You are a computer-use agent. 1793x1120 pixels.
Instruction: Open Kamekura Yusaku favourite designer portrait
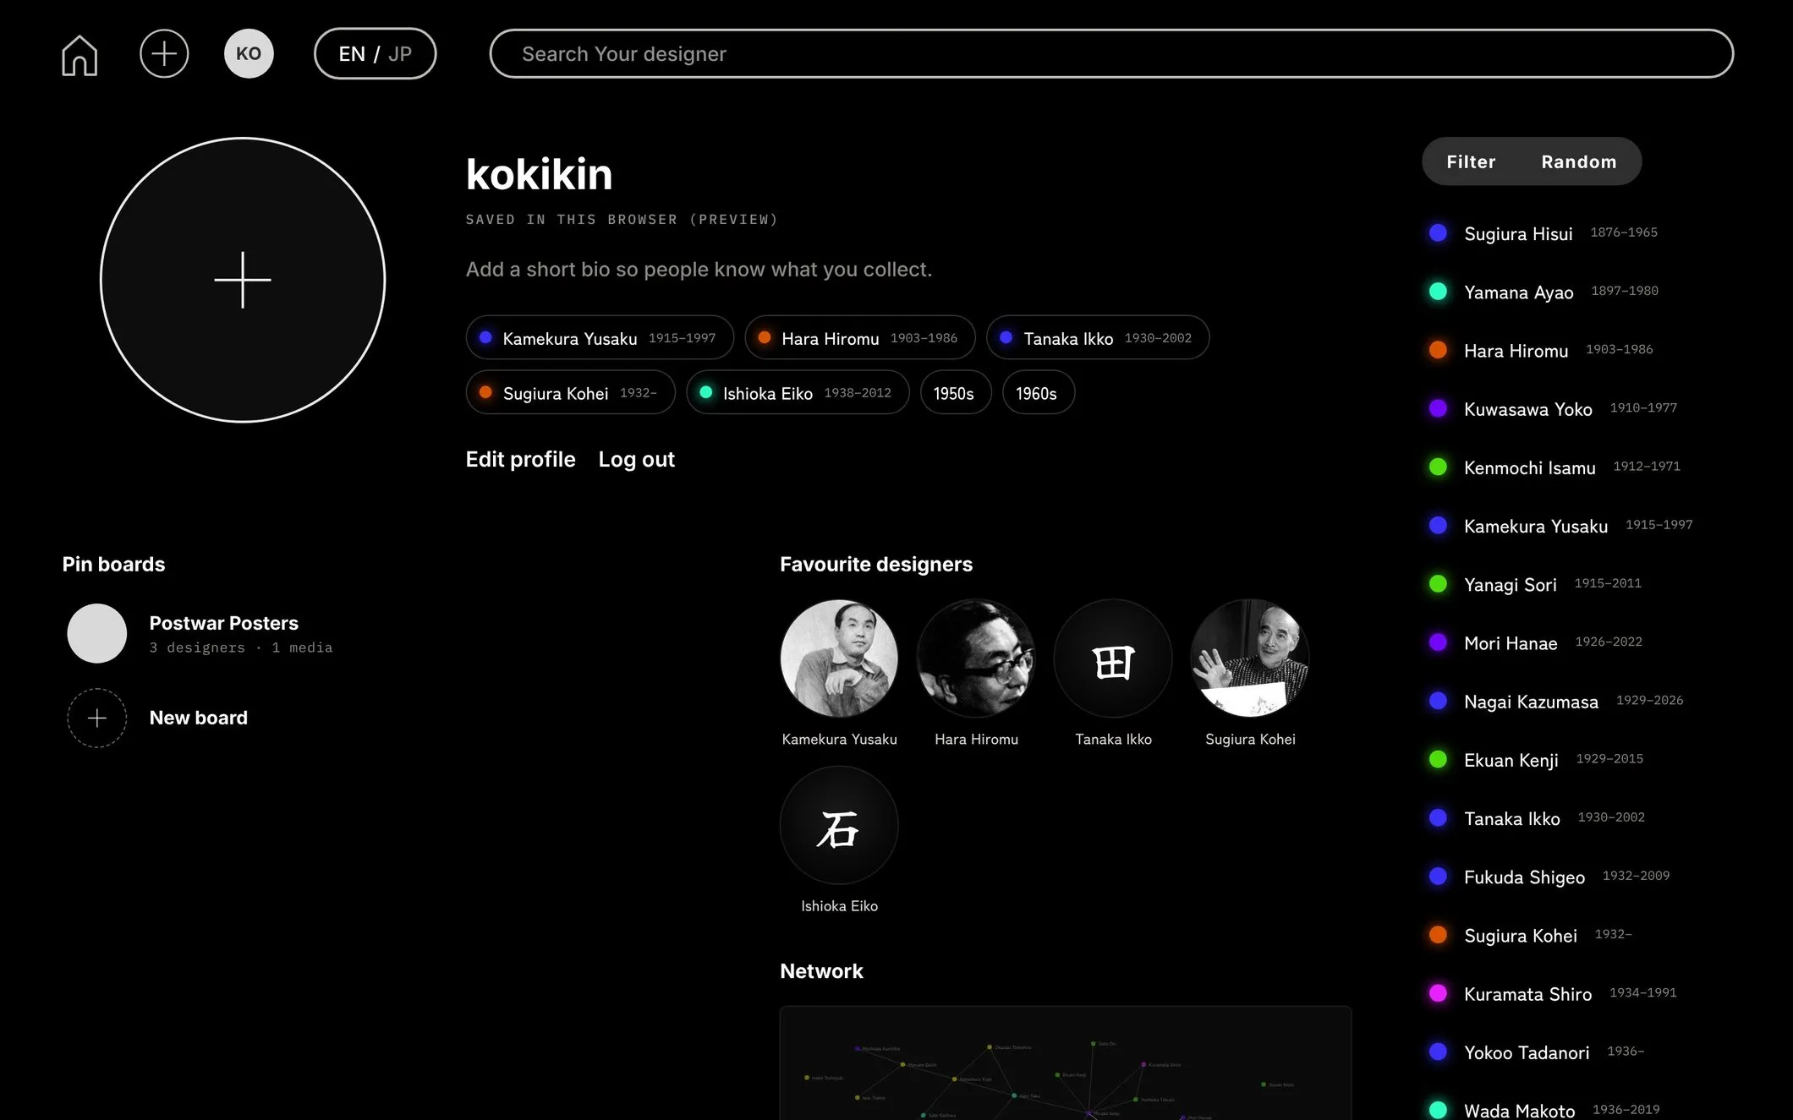point(839,658)
